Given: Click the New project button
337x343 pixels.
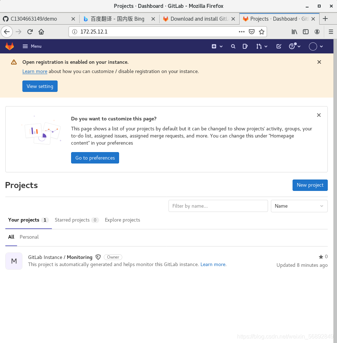Looking at the screenshot, I should (310, 185).
